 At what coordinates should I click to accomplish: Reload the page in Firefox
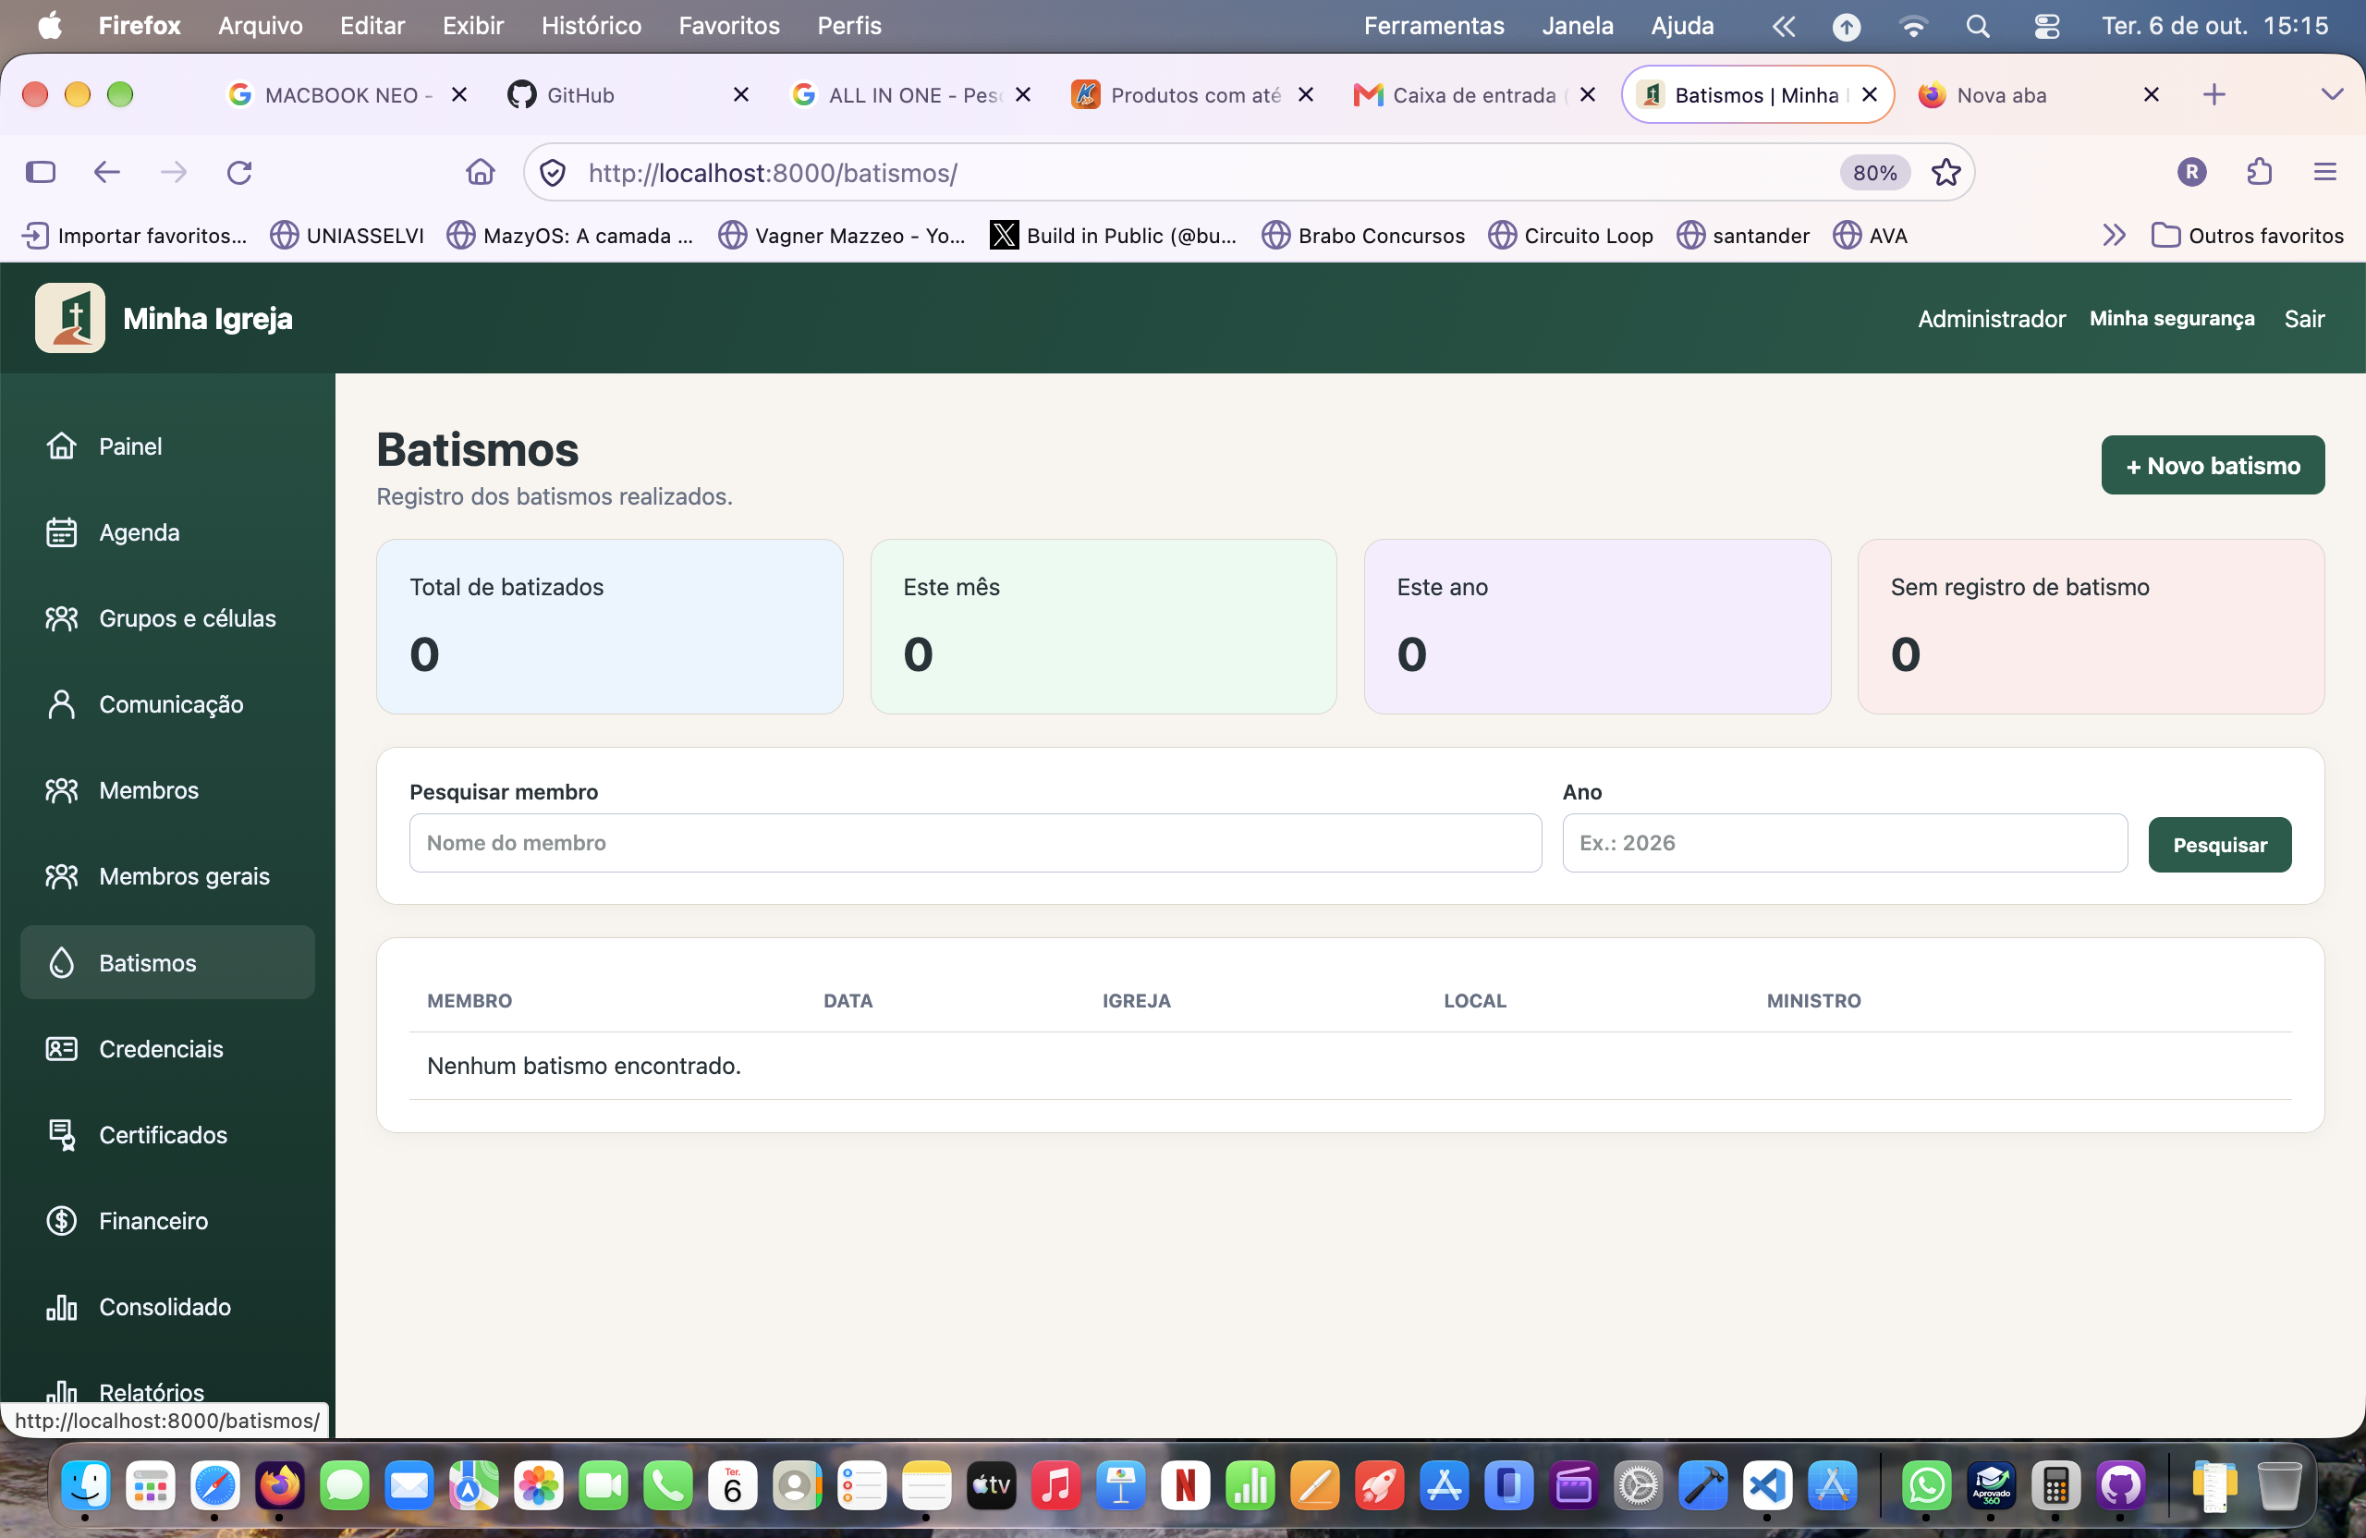[x=239, y=172]
